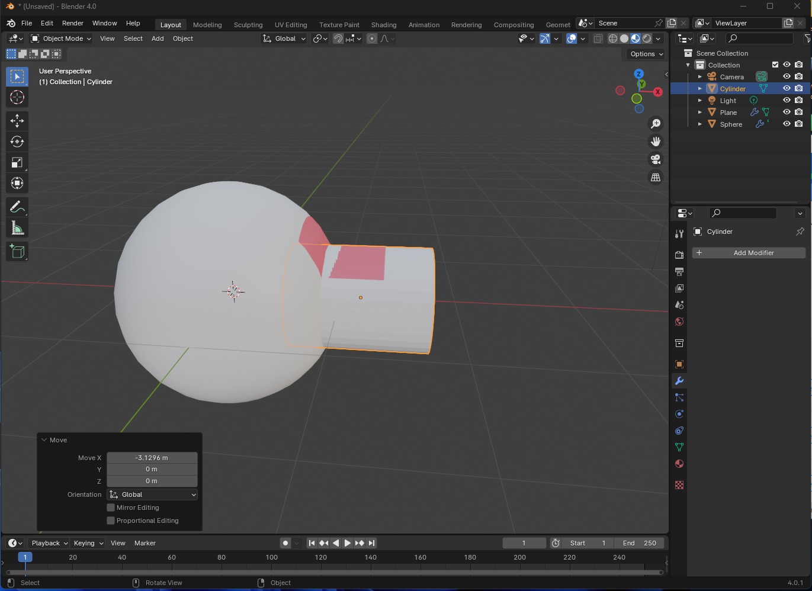The image size is (812, 591).
Task: Open the File menu
Action: [x=27, y=23]
